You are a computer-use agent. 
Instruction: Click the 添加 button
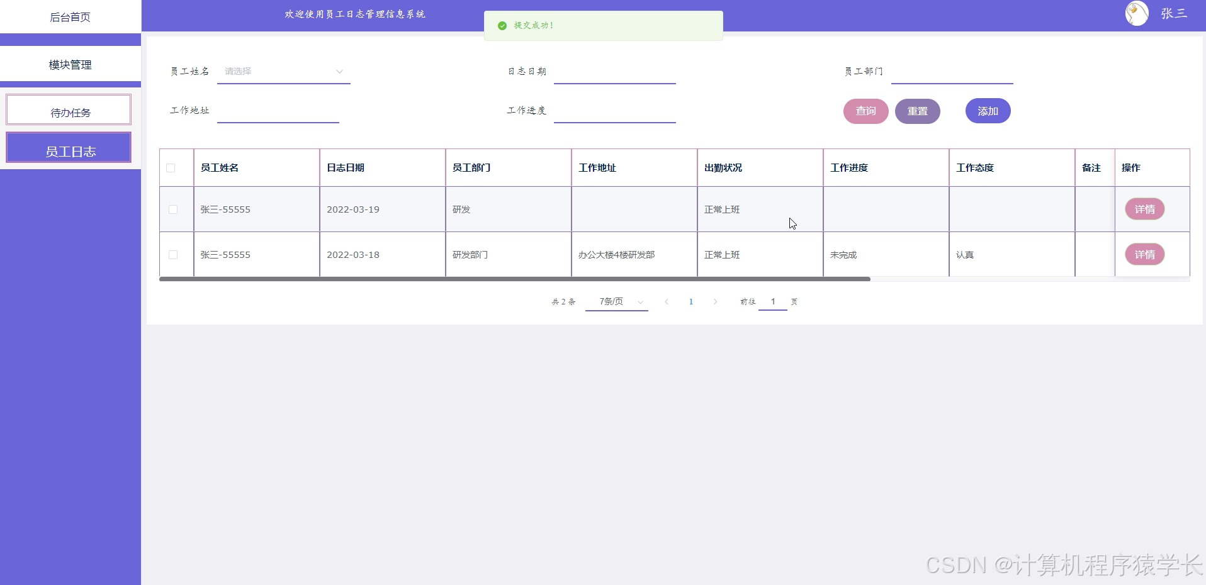(988, 111)
